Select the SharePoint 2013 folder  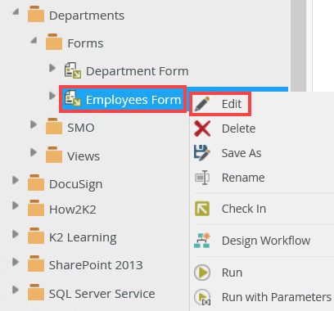tap(96, 265)
